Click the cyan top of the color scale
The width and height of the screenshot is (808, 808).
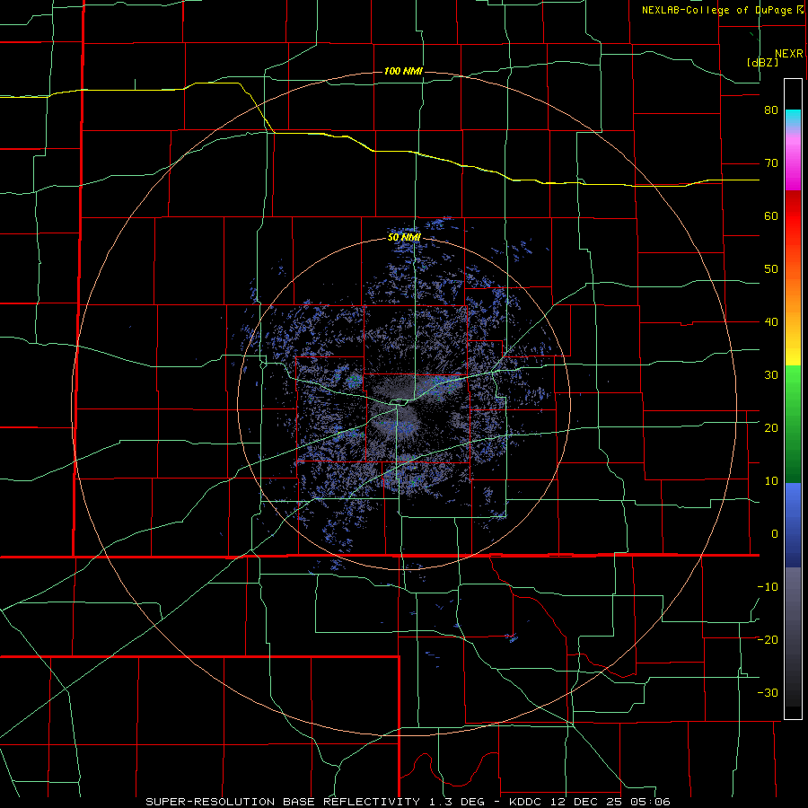tap(793, 119)
